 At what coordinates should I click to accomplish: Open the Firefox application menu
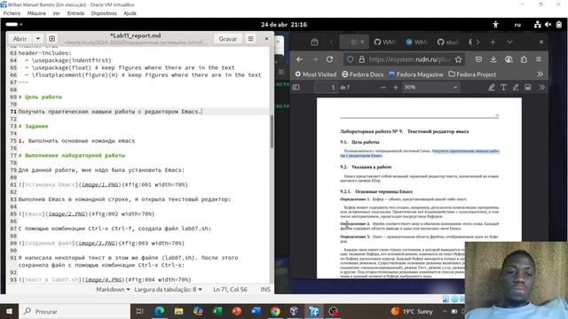(x=539, y=59)
